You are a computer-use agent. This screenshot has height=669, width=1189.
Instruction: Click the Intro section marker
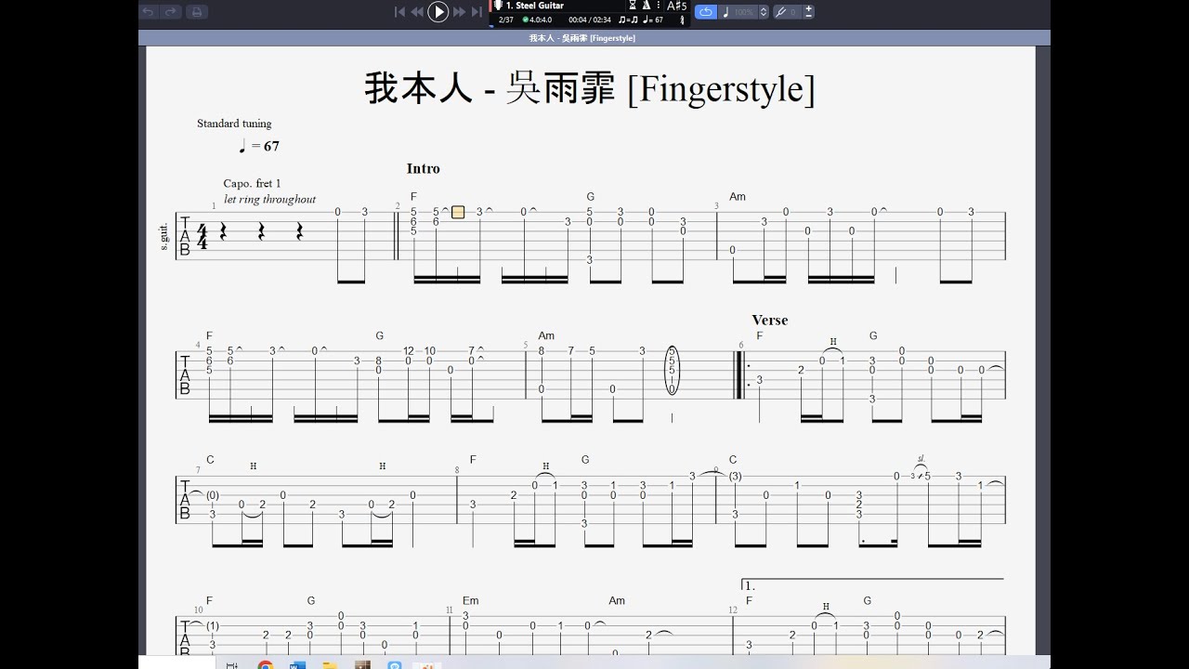click(x=423, y=168)
